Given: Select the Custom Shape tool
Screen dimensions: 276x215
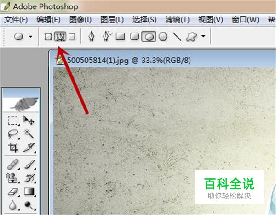Looking at the screenshot, I should (191, 37).
